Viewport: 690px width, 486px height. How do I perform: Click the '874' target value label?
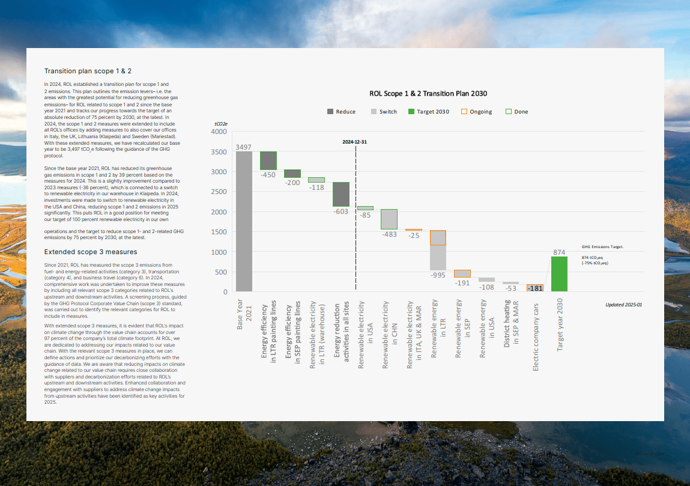pos(559,252)
